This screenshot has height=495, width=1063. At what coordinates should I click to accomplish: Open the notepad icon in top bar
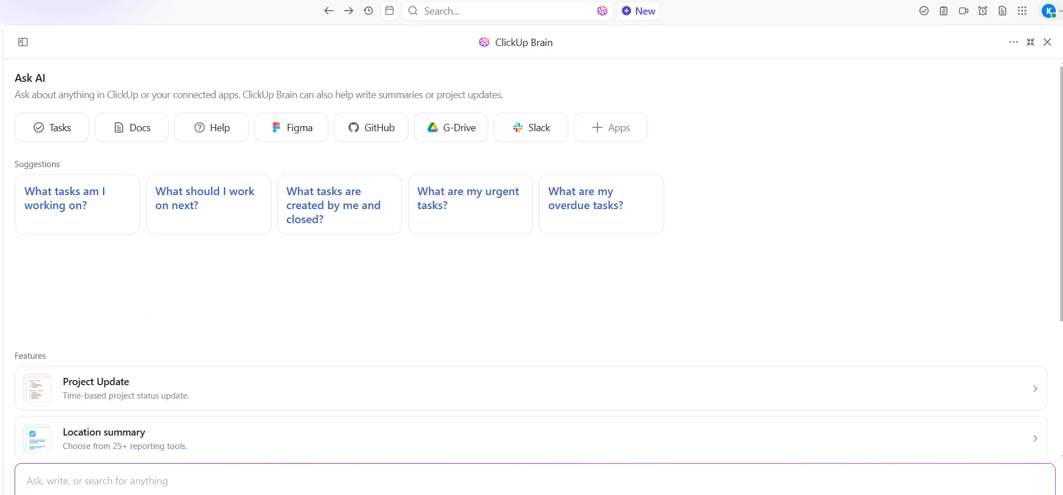944,11
